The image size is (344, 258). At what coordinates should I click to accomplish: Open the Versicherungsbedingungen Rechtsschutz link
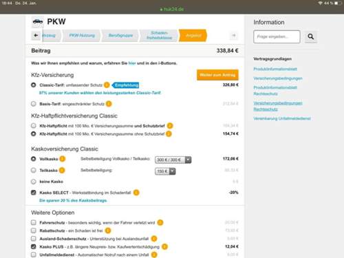click(278, 106)
